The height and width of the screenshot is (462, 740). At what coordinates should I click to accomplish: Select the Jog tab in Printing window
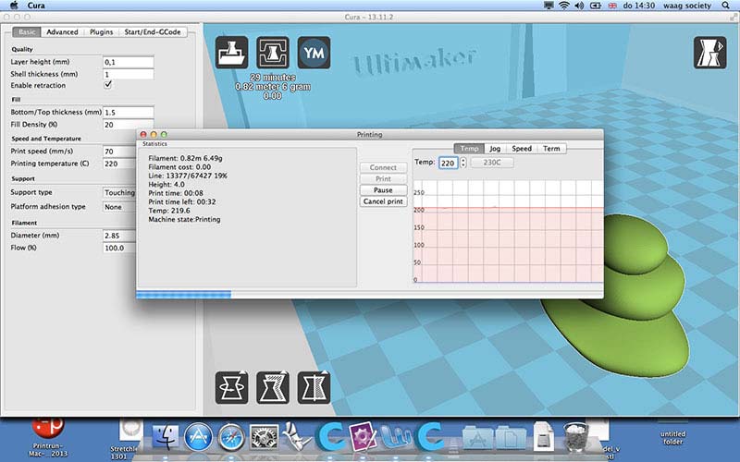coord(495,149)
